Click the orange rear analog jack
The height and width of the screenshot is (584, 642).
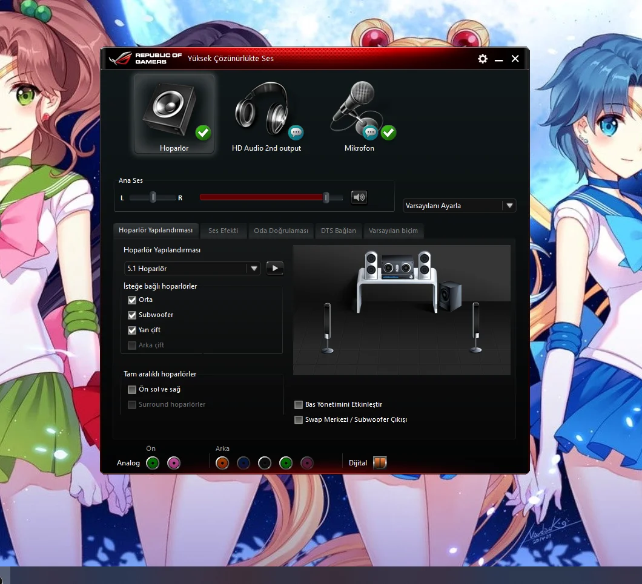222,463
